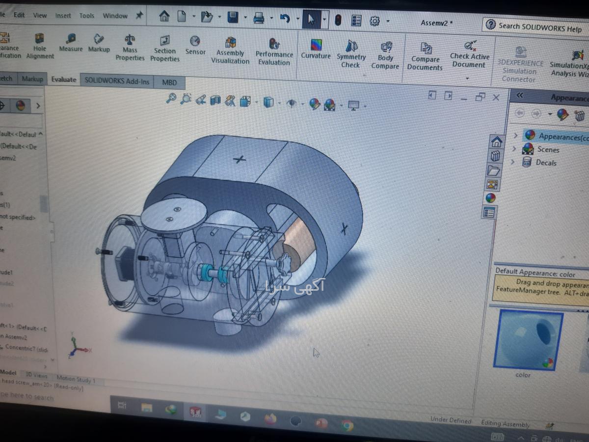Image resolution: width=589 pixels, height=442 pixels.
Task: Open a file with the Open folder icon
Action: (207, 17)
